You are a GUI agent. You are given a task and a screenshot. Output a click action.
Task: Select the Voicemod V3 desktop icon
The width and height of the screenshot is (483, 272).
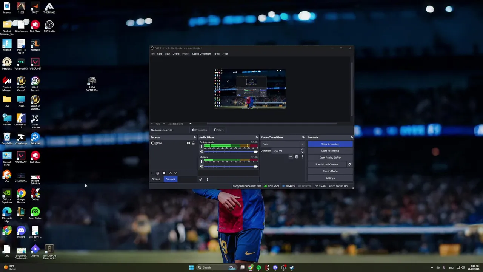[x=21, y=64]
